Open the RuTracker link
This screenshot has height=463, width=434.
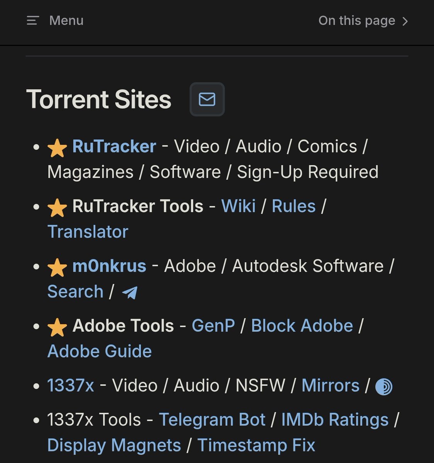(114, 146)
